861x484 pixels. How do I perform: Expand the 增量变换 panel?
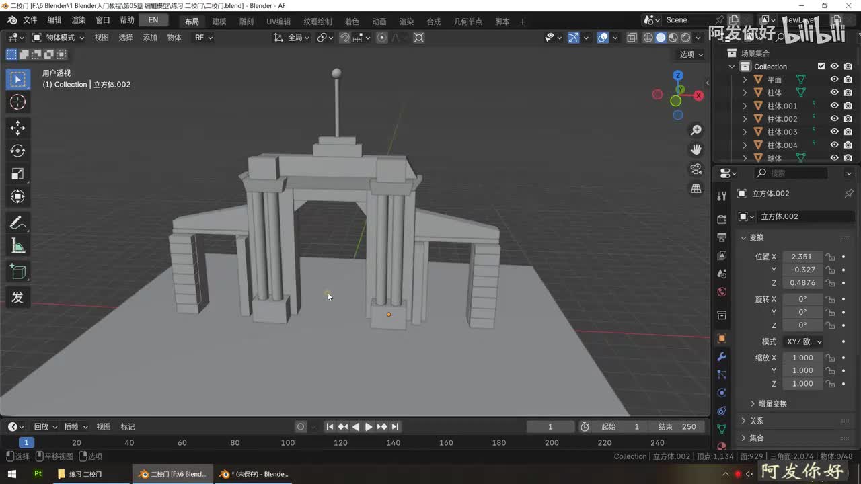coord(772,403)
